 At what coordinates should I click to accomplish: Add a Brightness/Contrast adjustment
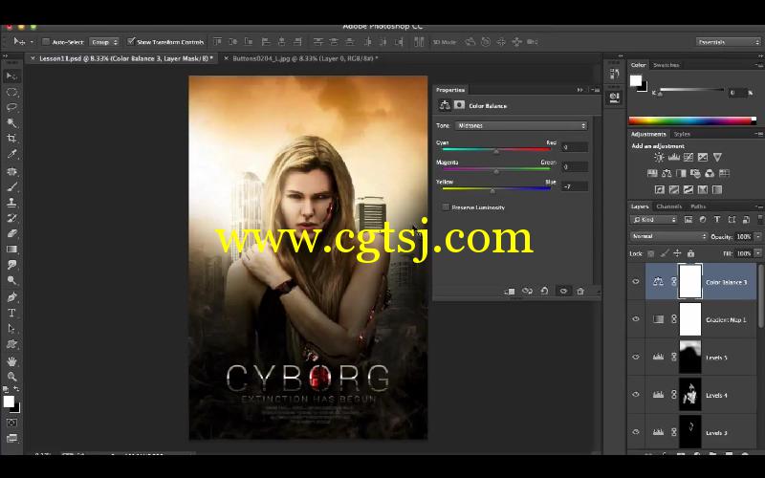(x=659, y=158)
